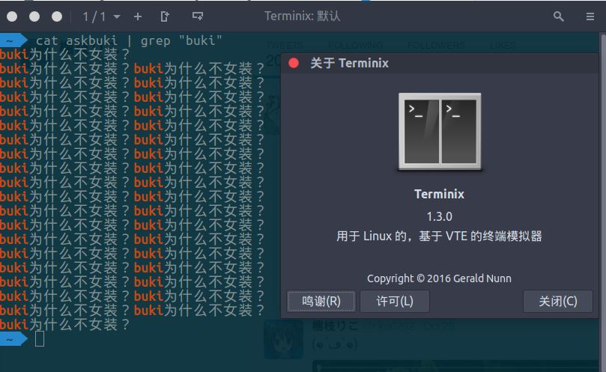Click the Copyright © 2016 Gerald Nunn text

coord(439,278)
